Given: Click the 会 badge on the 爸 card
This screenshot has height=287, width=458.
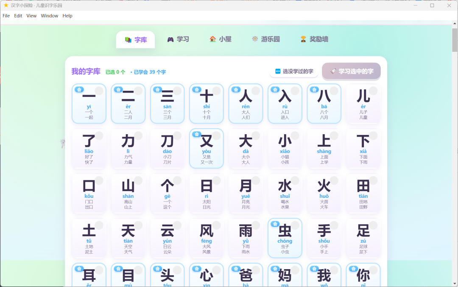Looking at the screenshot, I should coord(236,269).
